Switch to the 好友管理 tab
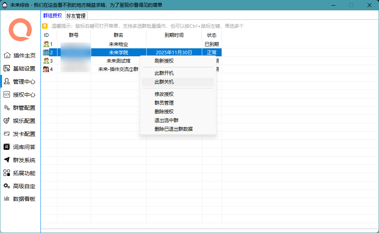Screen dimensions: 379x233 tap(76, 16)
